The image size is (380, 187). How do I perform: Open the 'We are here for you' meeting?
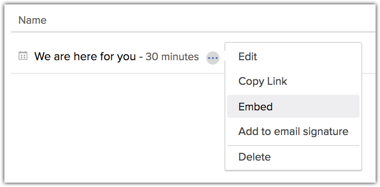pyautogui.click(x=85, y=57)
